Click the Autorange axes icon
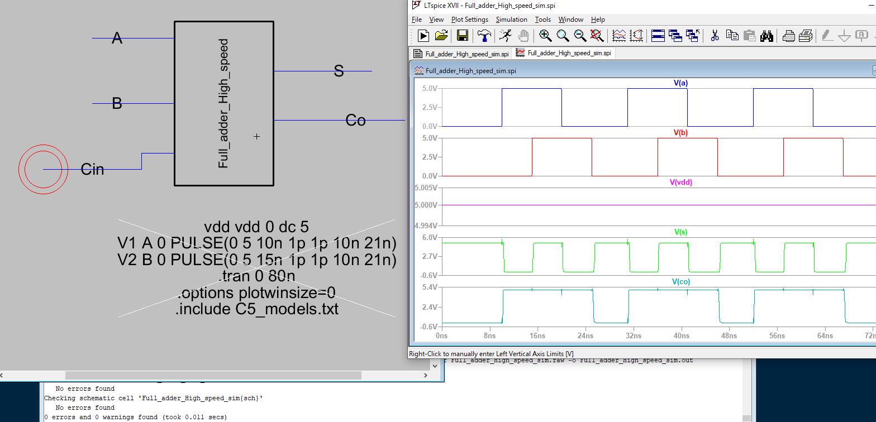The image size is (876, 422). tap(636, 36)
